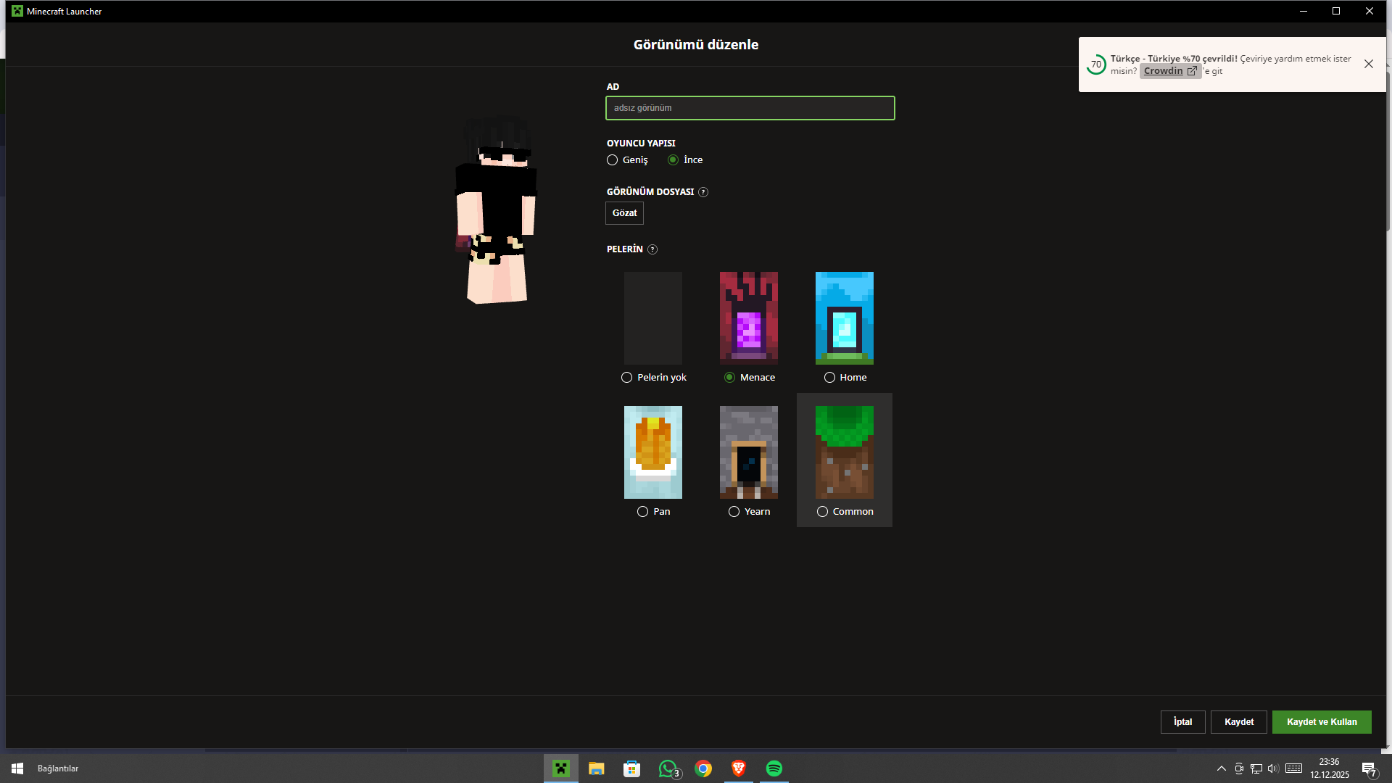The height and width of the screenshot is (783, 1392).
Task: Choose the Pelerin yok cape option
Action: tap(627, 378)
